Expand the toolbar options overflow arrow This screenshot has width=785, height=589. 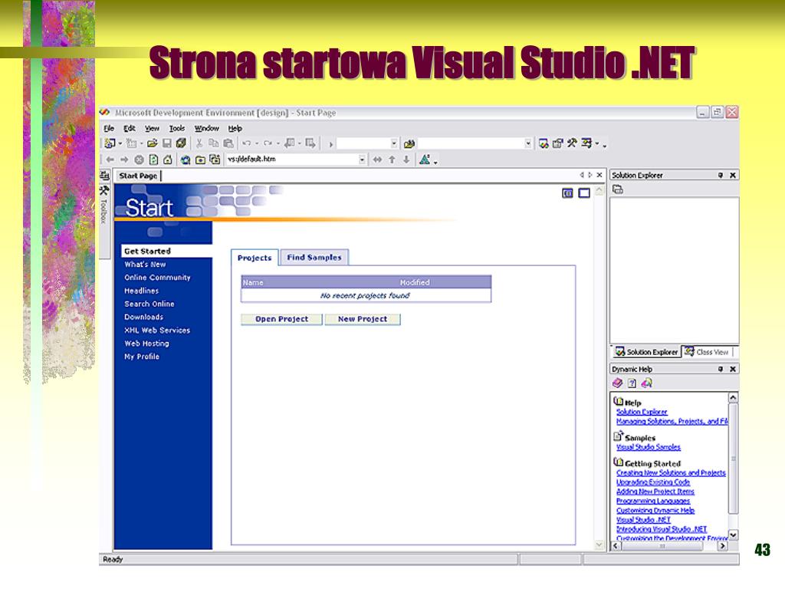point(604,145)
